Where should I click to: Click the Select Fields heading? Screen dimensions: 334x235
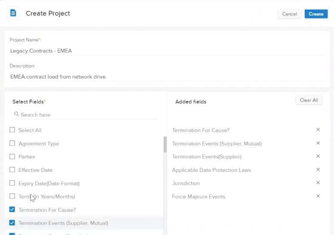[29, 102]
